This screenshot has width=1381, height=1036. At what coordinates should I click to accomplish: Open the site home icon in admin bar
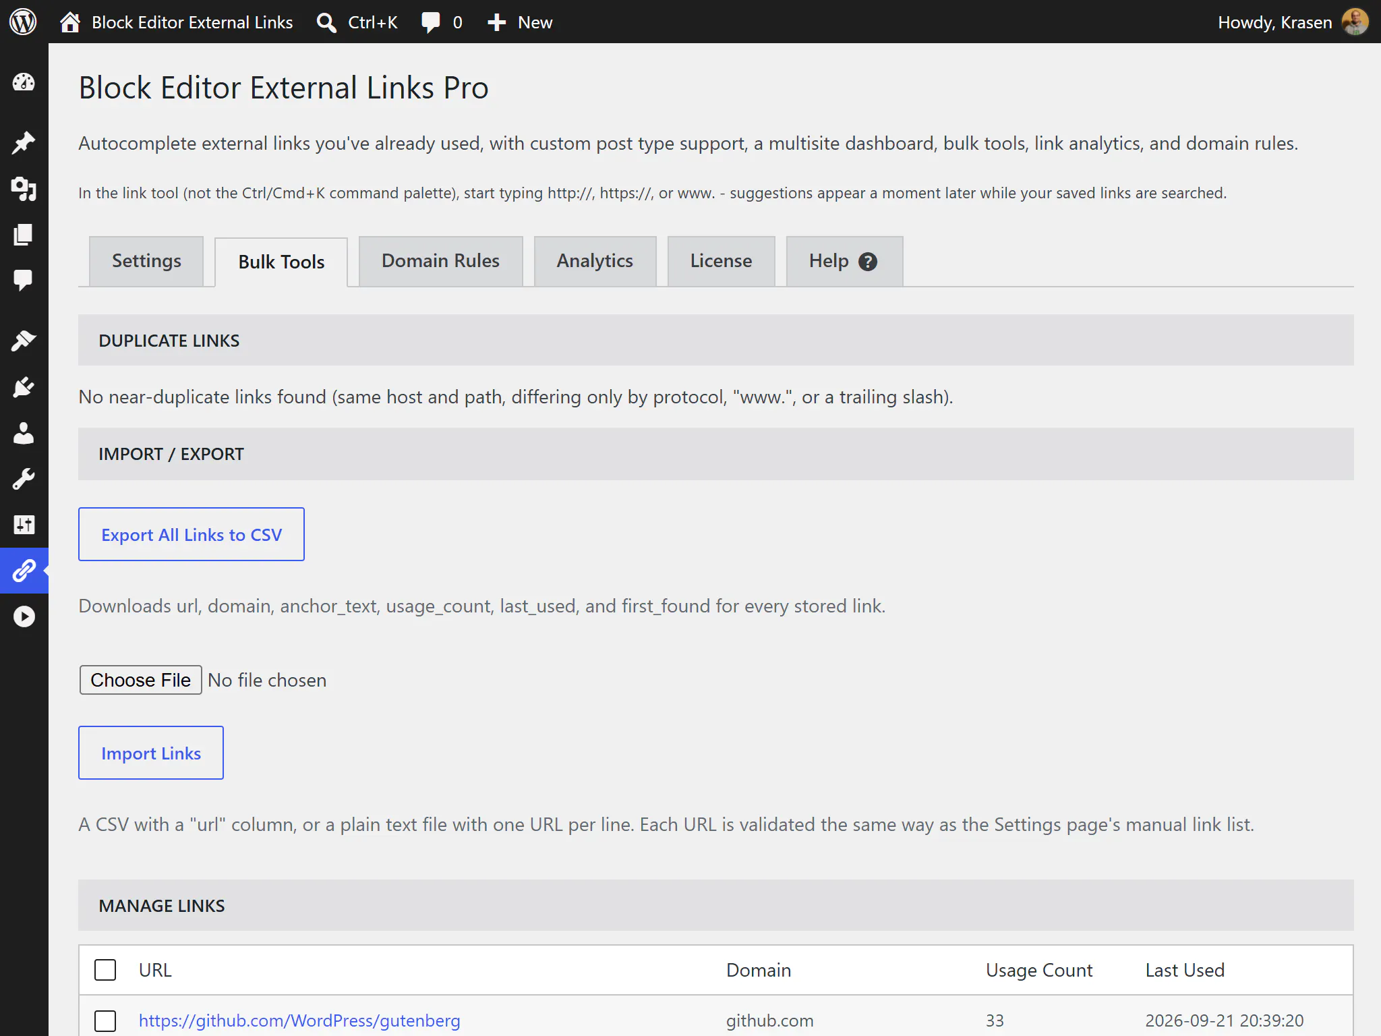[x=70, y=22]
